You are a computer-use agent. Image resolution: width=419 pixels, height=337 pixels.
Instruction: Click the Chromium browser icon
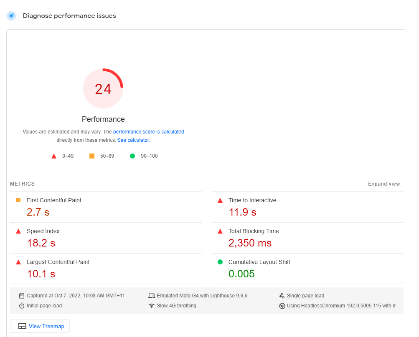pos(283,305)
